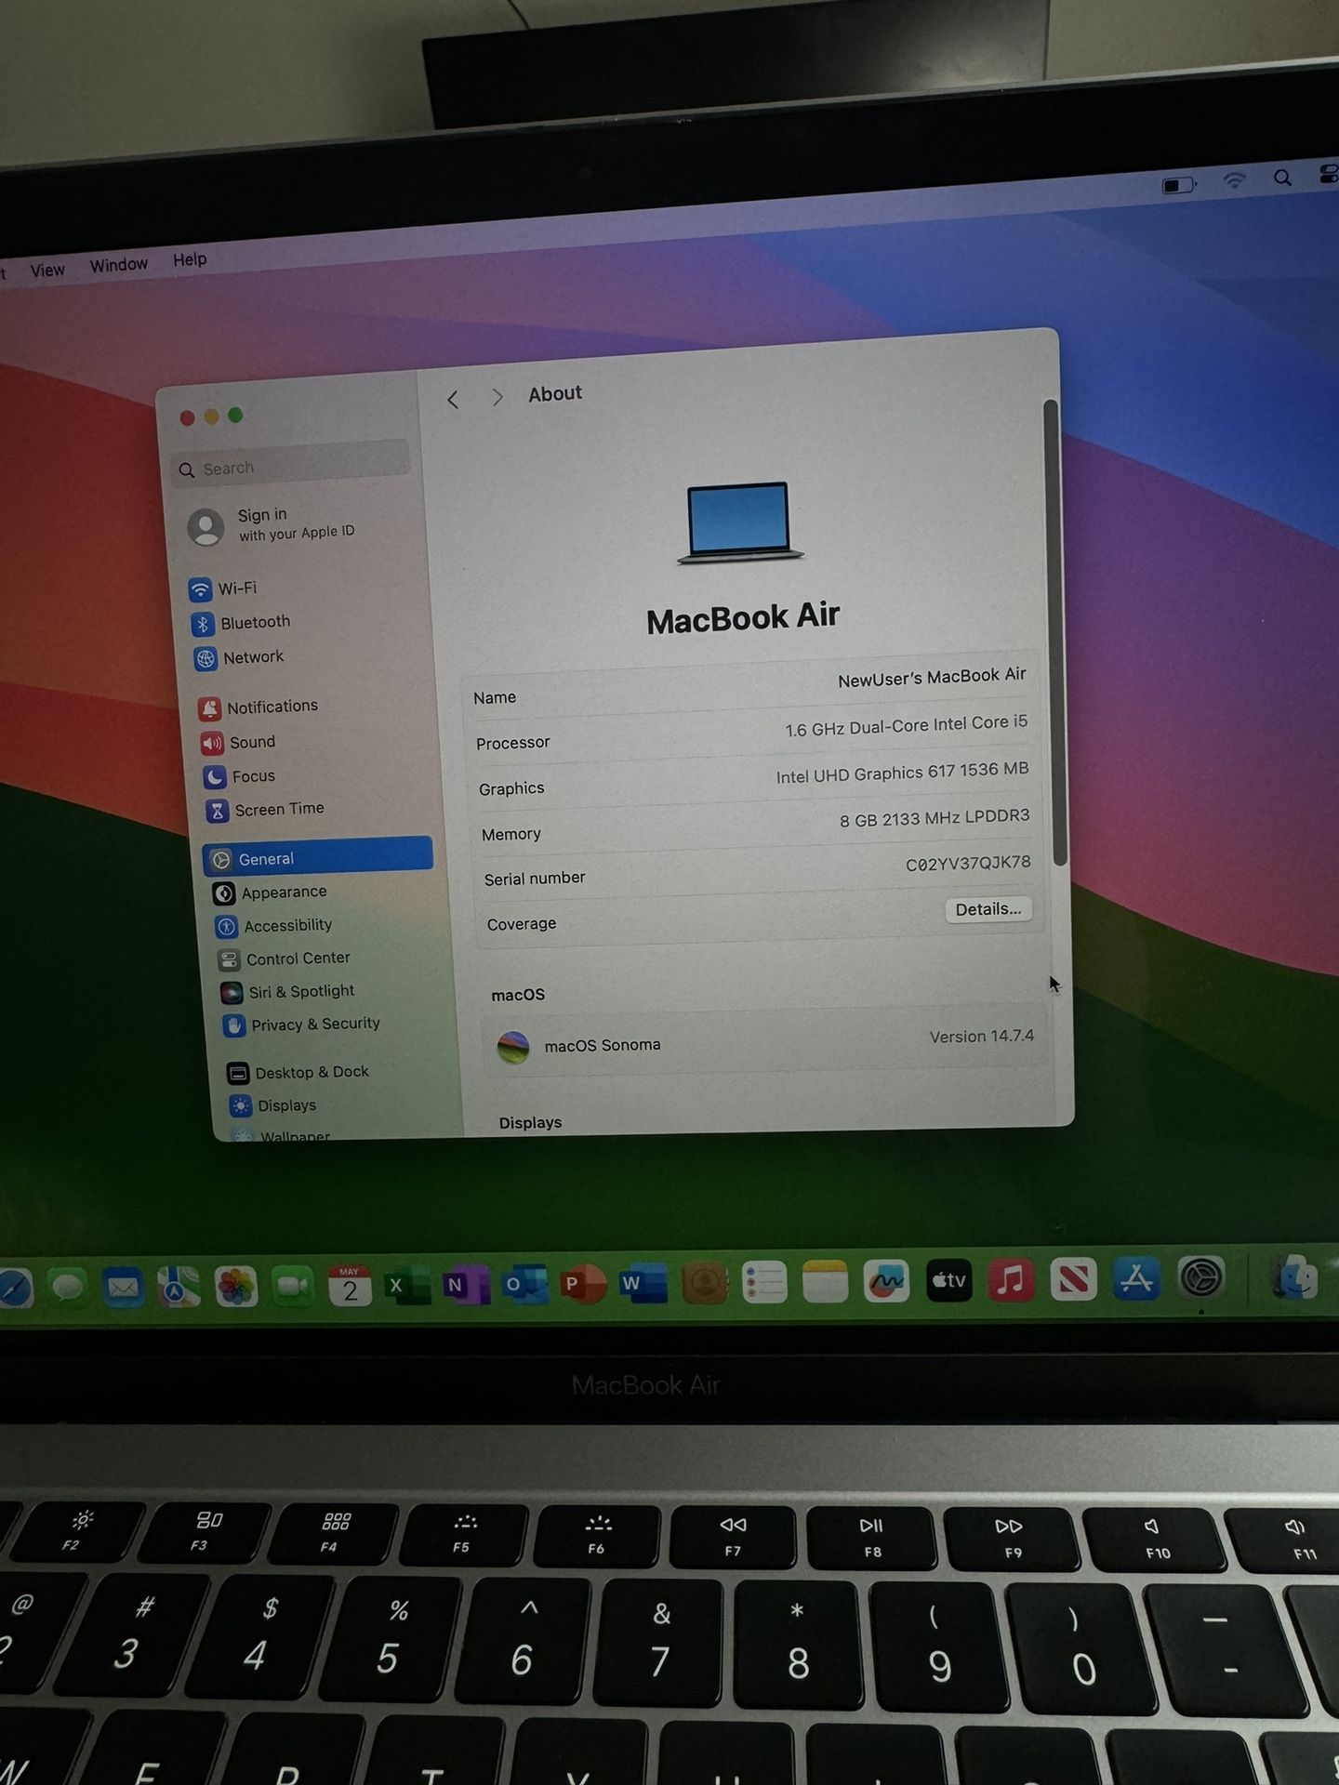Image resolution: width=1339 pixels, height=1785 pixels.
Task: Open Screen Time settings
Action: 265,810
